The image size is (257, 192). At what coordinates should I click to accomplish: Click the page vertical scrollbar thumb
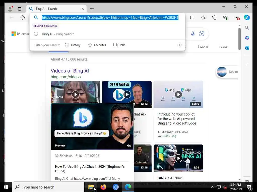pyautogui.click(x=239, y=39)
